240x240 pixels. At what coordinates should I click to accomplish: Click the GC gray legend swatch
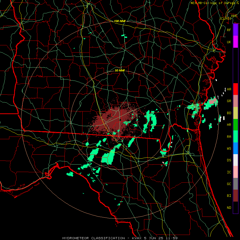[x=235, y=184]
